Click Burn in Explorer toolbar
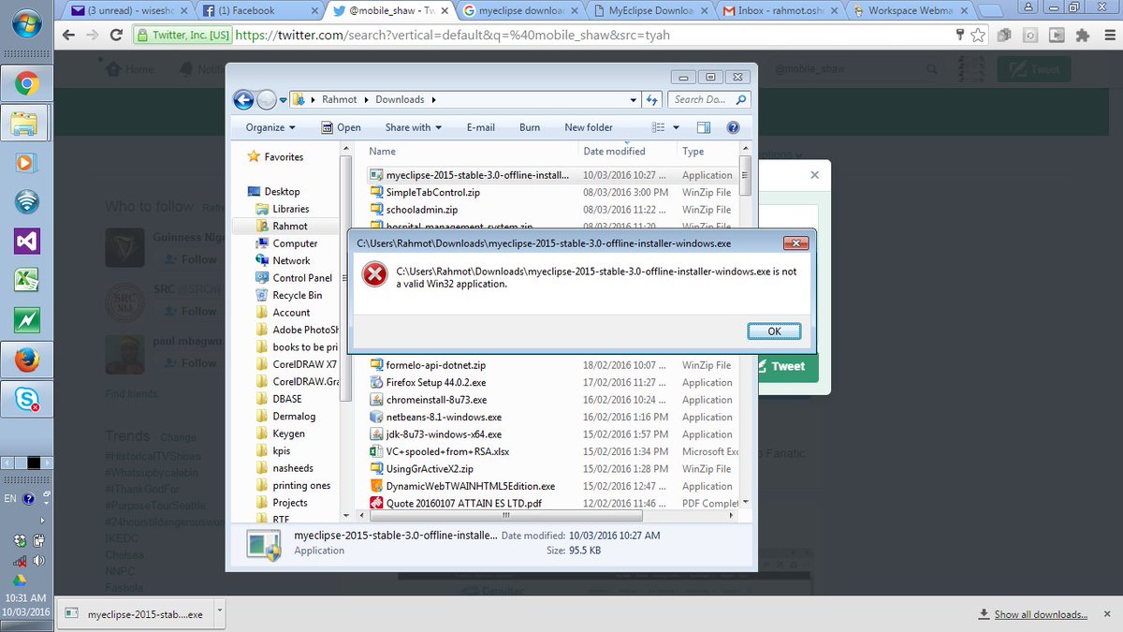1123x632 pixels. click(530, 127)
